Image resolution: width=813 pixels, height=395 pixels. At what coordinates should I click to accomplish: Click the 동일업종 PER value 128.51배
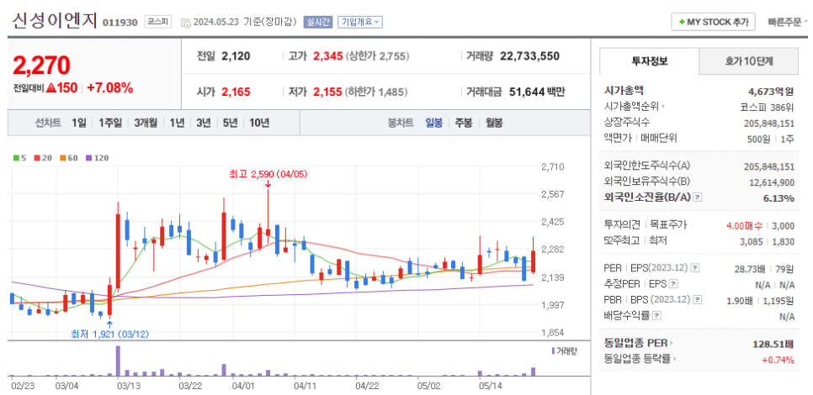pyautogui.click(x=773, y=344)
